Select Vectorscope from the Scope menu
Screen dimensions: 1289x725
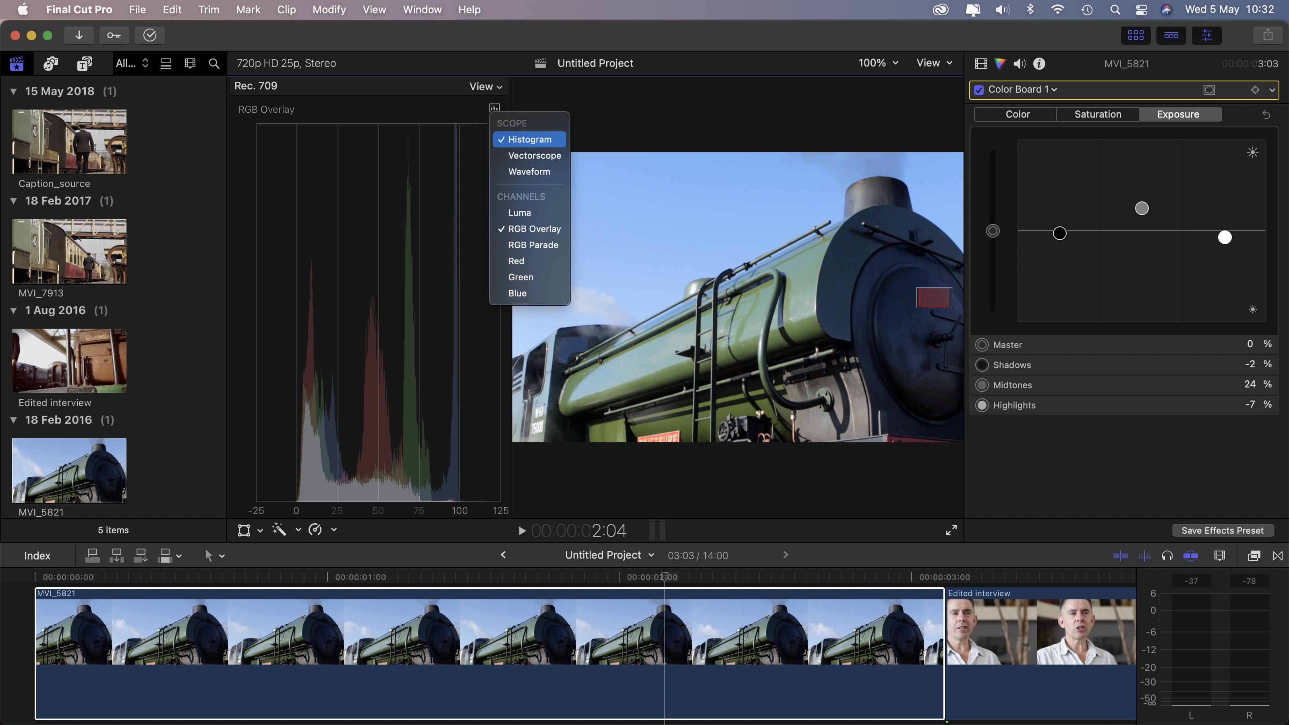[535, 155]
